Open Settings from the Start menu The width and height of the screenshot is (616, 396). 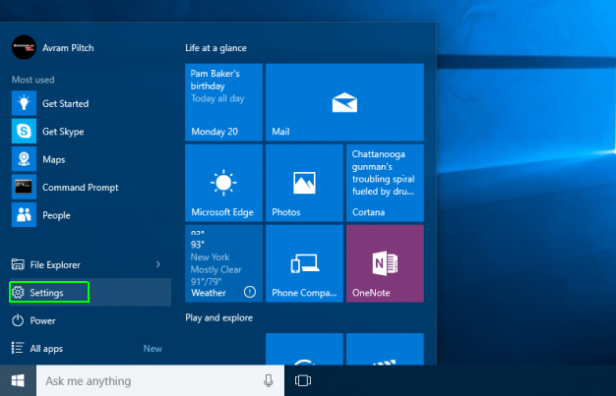click(48, 292)
